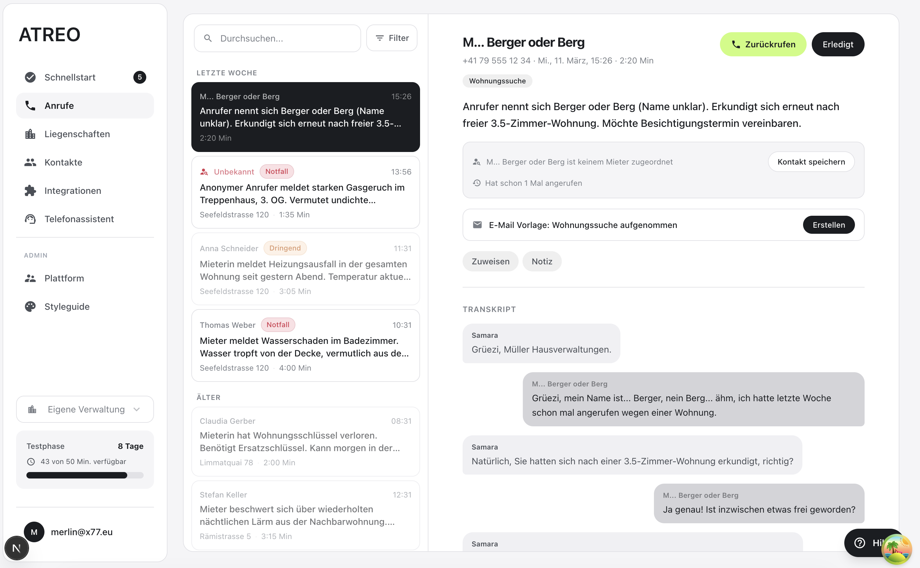Screen dimensions: 920x568
Task: Click the Telefonassistent headset icon
Action: coord(30,219)
